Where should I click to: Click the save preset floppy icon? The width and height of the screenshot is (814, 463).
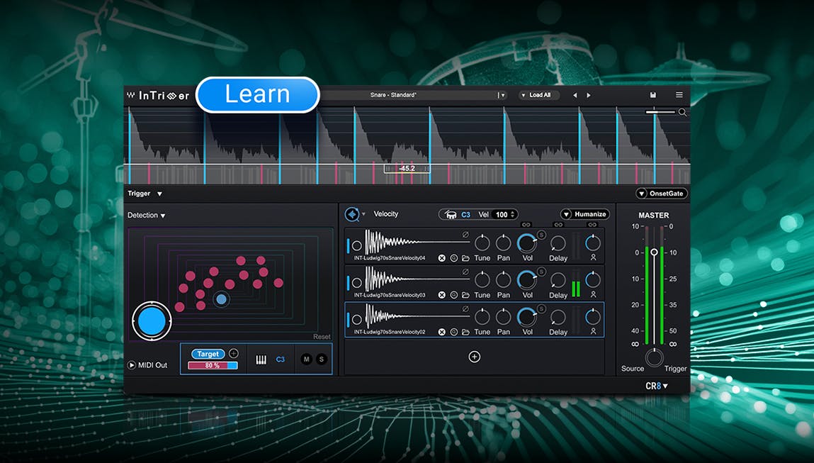653,95
